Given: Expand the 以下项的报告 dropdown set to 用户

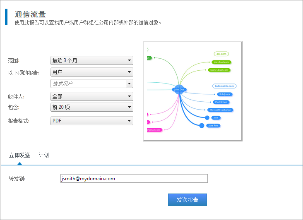Looking at the screenshot, I should (91, 72).
